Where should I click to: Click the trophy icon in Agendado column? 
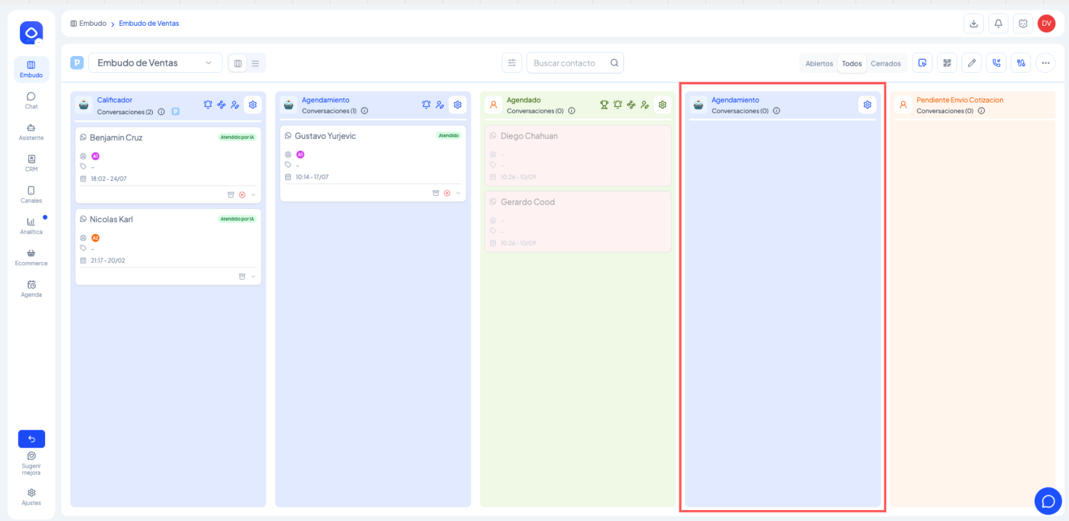(604, 105)
